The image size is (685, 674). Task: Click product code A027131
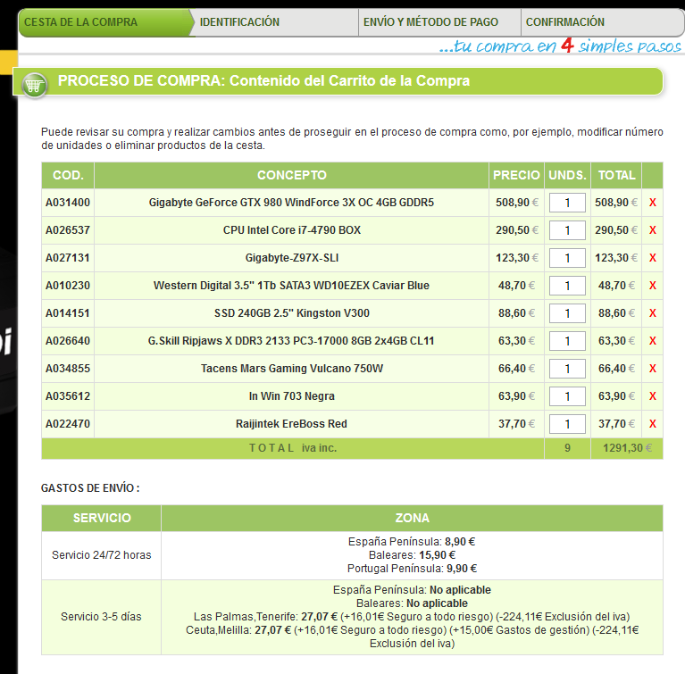tap(68, 258)
